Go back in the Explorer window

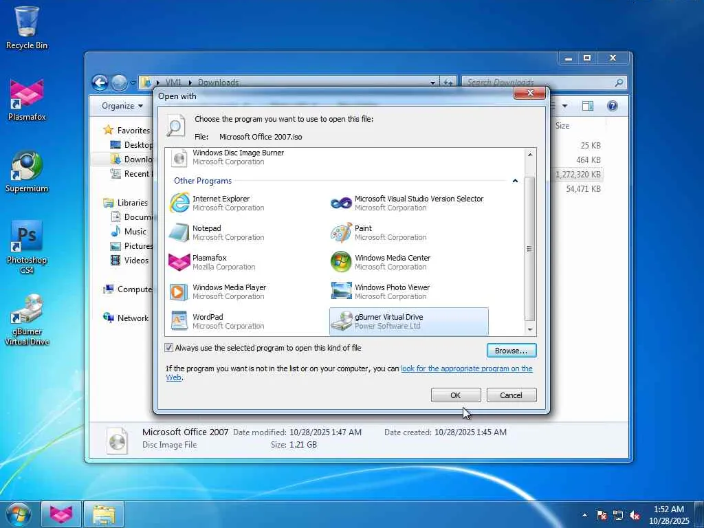point(100,82)
